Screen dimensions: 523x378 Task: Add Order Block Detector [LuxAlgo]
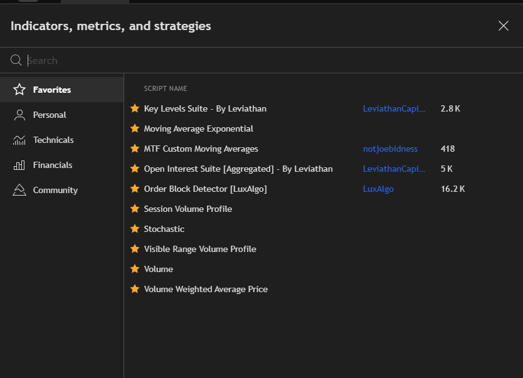(x=205, y=189)
